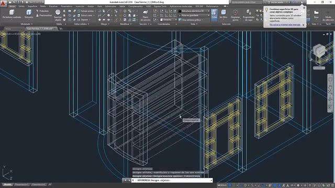The image size is (335, 188).
Task: Switch to the Express Tools ribbon tab
Action: coord(160,6)
